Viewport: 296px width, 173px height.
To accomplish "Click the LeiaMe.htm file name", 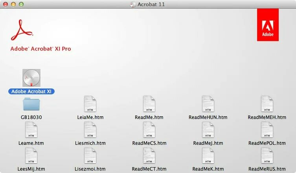I will point(90,117).
